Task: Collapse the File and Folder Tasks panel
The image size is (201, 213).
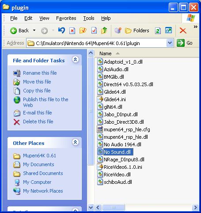Action: (76, 60)
